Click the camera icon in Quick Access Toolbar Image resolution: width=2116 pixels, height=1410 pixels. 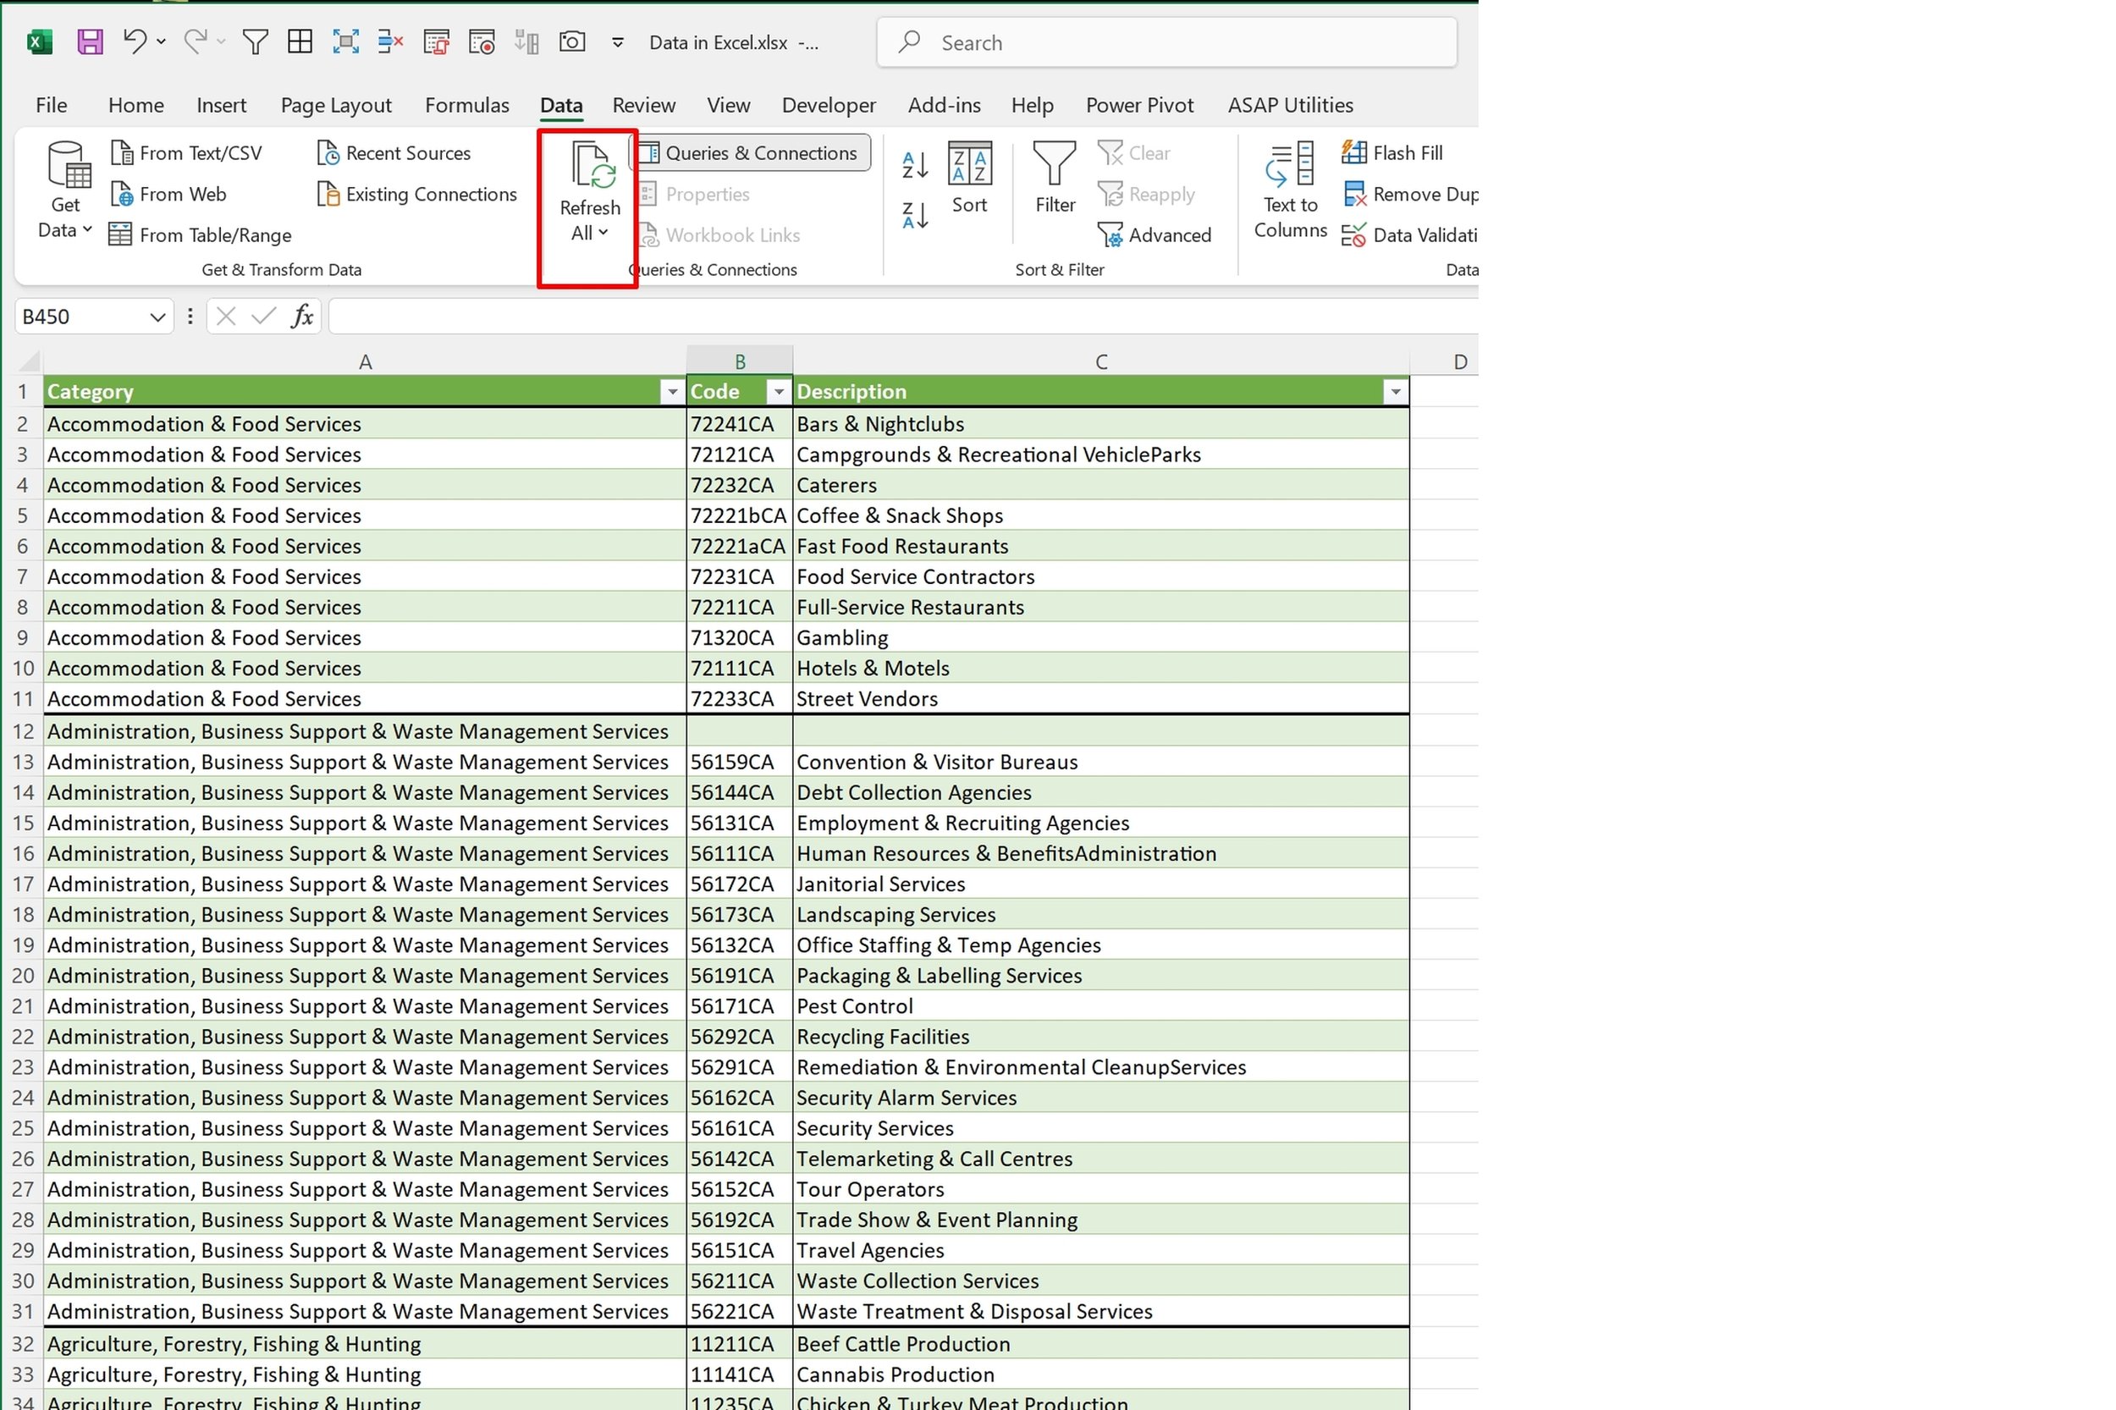[x=572, y=41]
